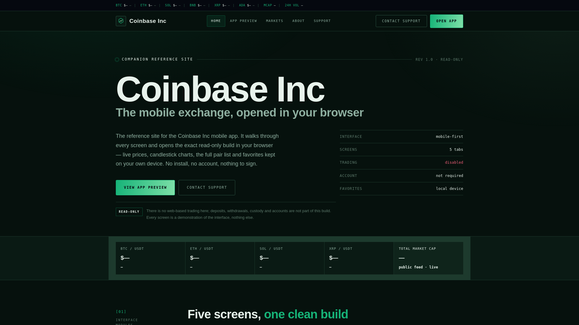This screenshot has height=325, width=579.
Task: Select the Total Market Cap card
Action: click(429, 258)
